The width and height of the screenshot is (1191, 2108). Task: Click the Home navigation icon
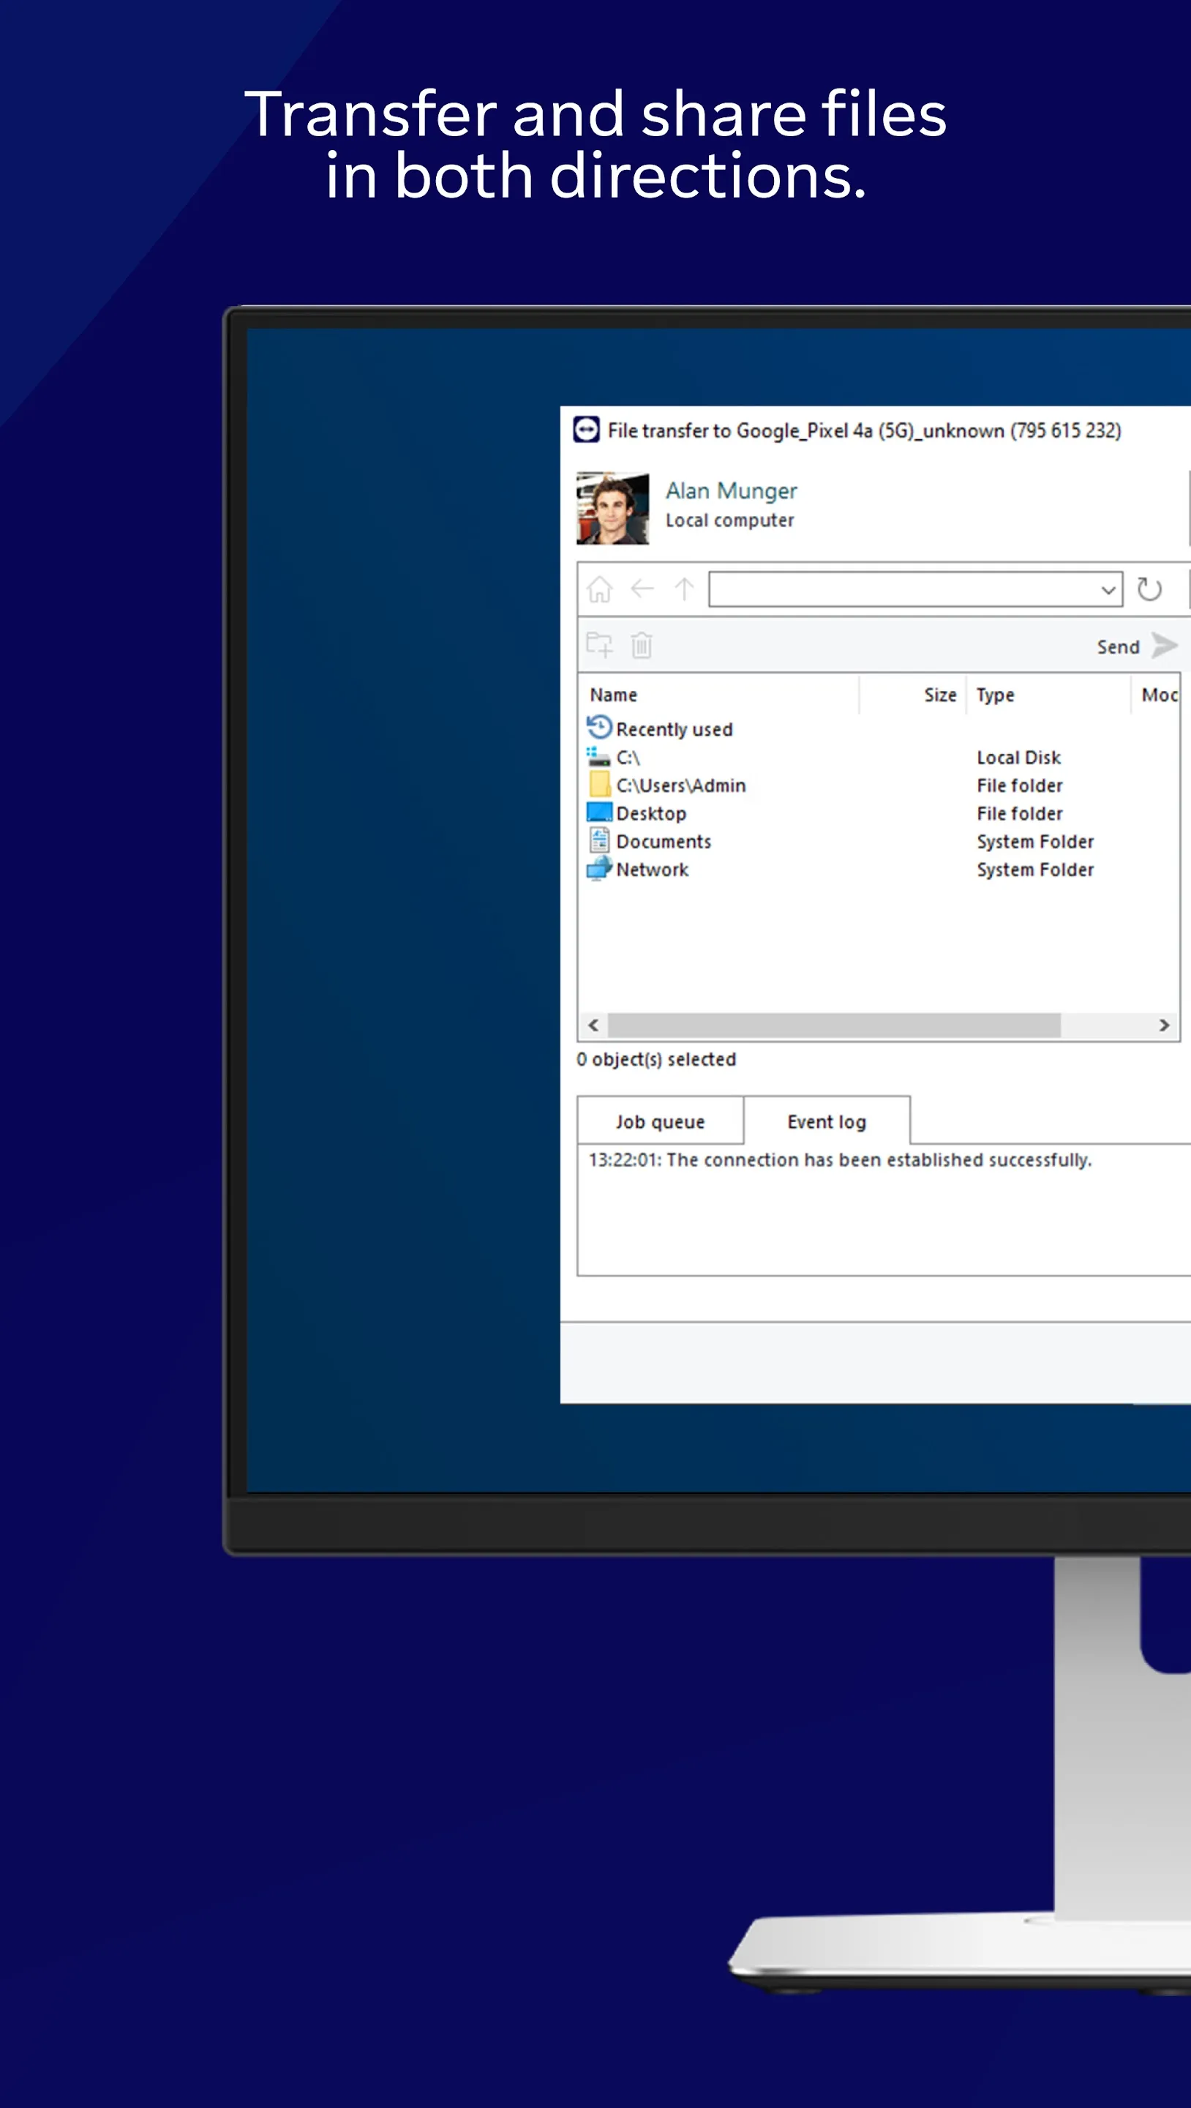click(x=600, y=589)
